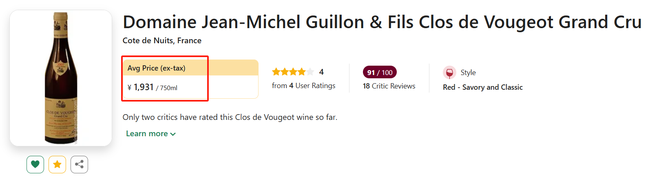Screen dimensions: 650x177
Task: Select the ¥ 1,931 price value
Action: point(141,87)
